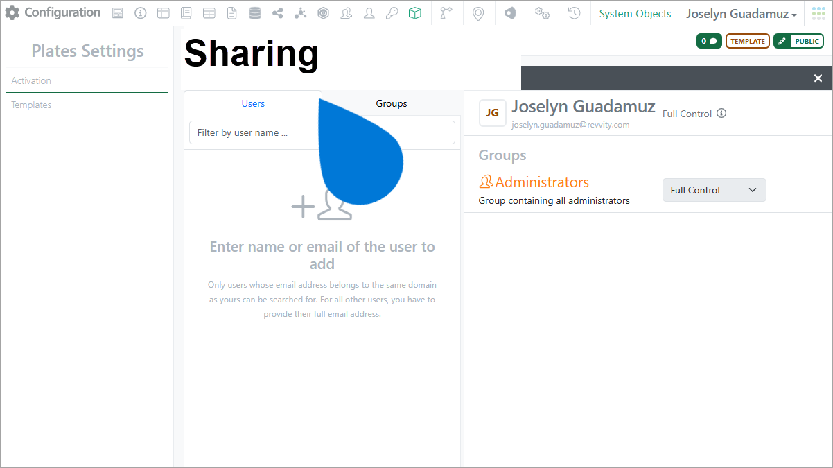Click the joselyn.guadamuz@revvity.com email text

[x=570, y=125]
